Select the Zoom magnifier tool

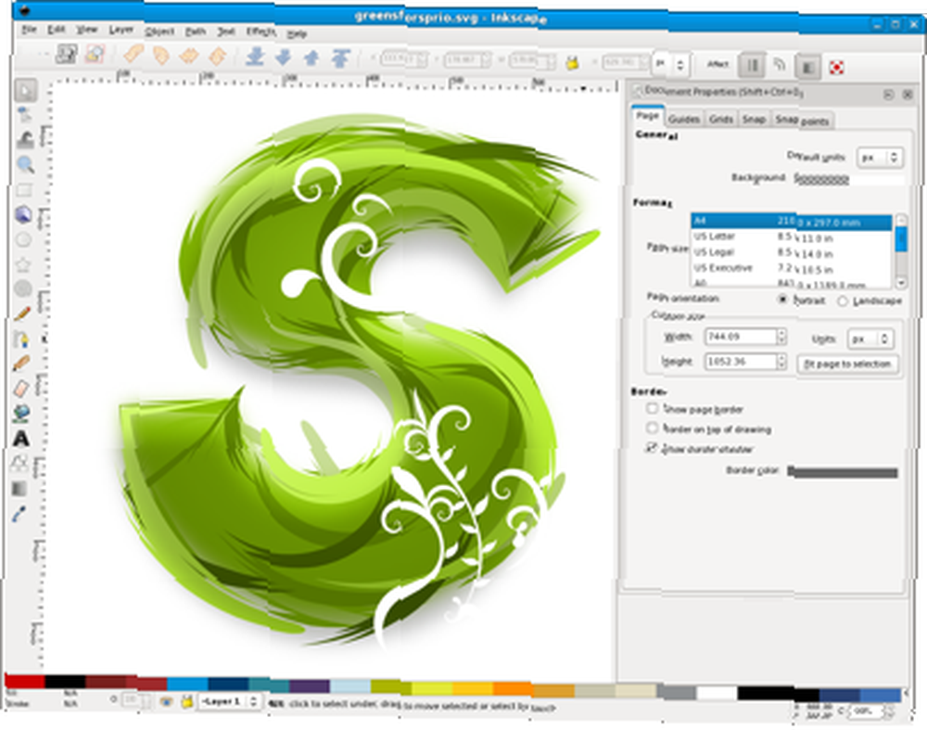(25, 164)
